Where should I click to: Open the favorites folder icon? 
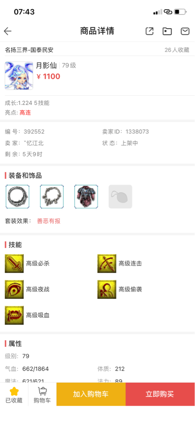[167, 31]
